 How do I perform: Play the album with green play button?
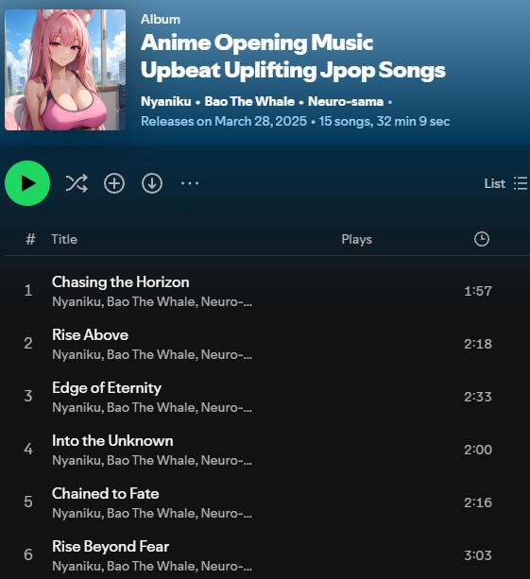pyautogui.click(x=27, y=183)
